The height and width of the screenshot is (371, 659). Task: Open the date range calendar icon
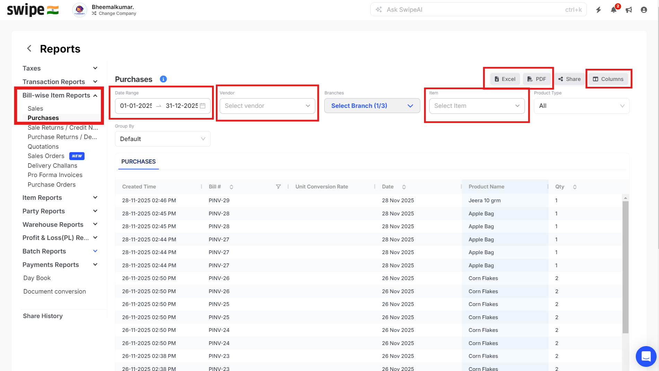203,106
